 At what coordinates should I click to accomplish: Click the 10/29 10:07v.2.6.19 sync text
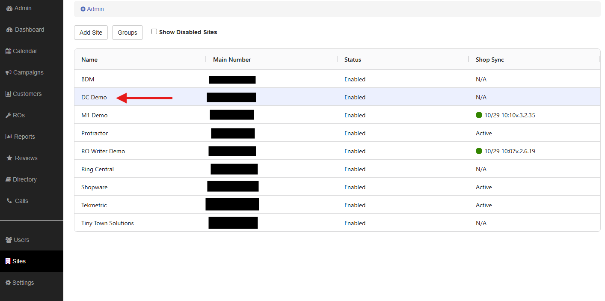[x=510, y=151]
